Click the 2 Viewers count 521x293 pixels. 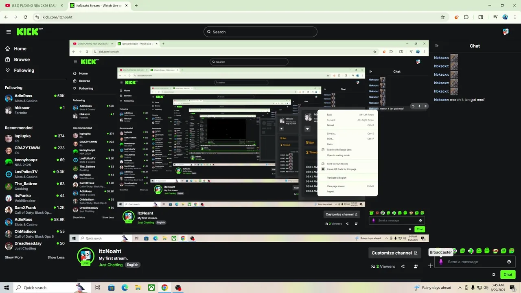[383, 267]
